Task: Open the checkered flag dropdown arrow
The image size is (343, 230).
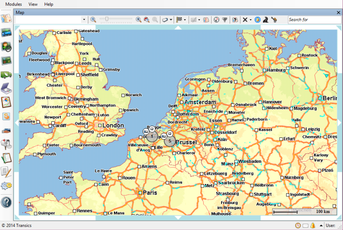Action: pos(185,20)
